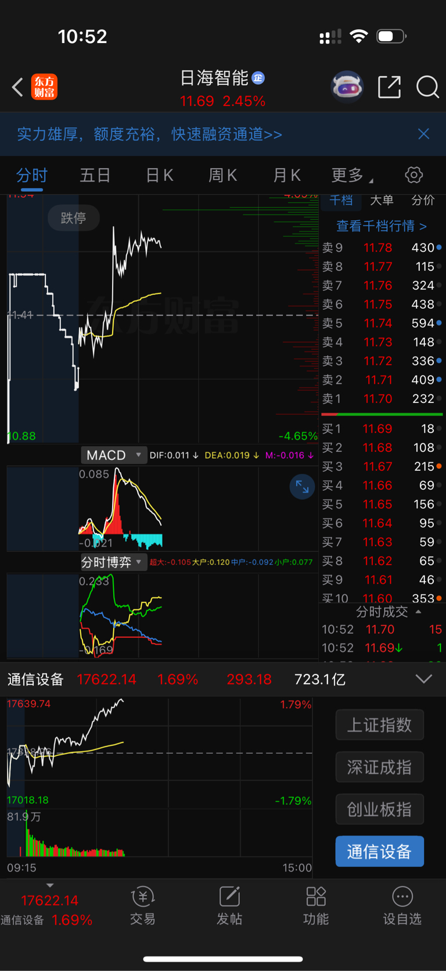446x971 pixels.
Task: Tap the sector change 1.69% beside 17622.14
Action: coord(178,679)
